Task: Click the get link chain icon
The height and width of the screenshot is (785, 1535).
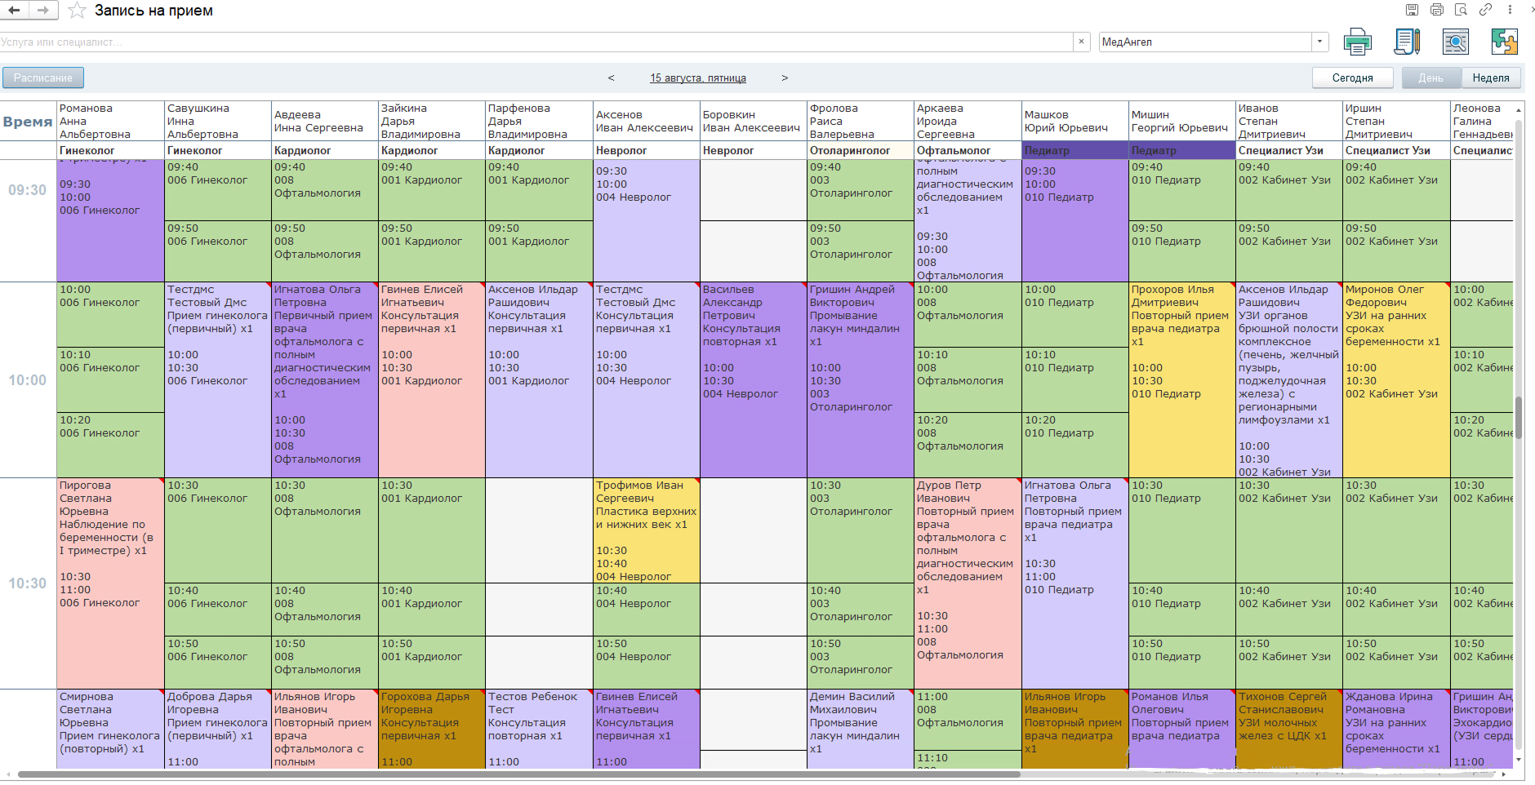Action: tap(1485, 10)
